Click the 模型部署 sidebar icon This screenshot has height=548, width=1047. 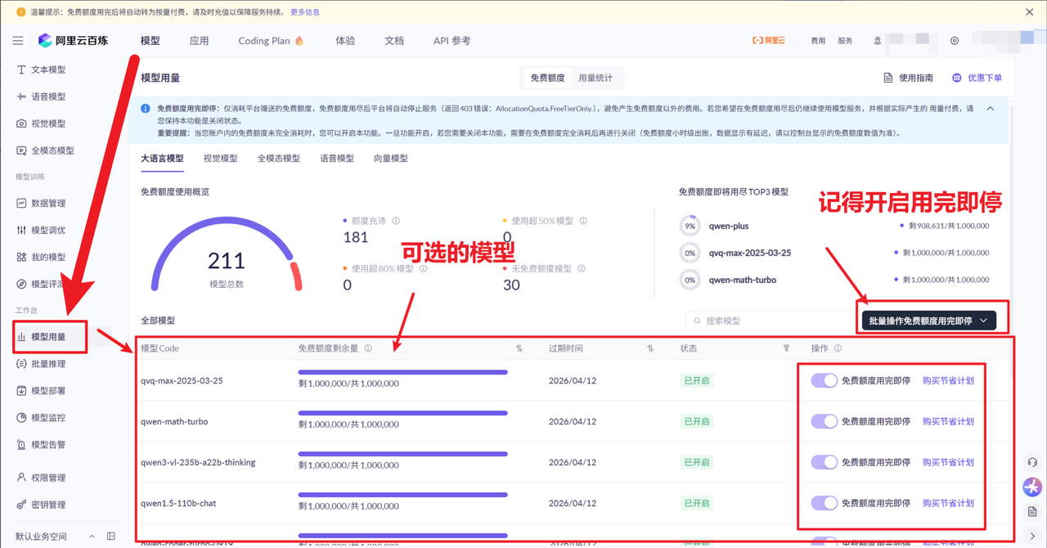[x=21, y=391]
